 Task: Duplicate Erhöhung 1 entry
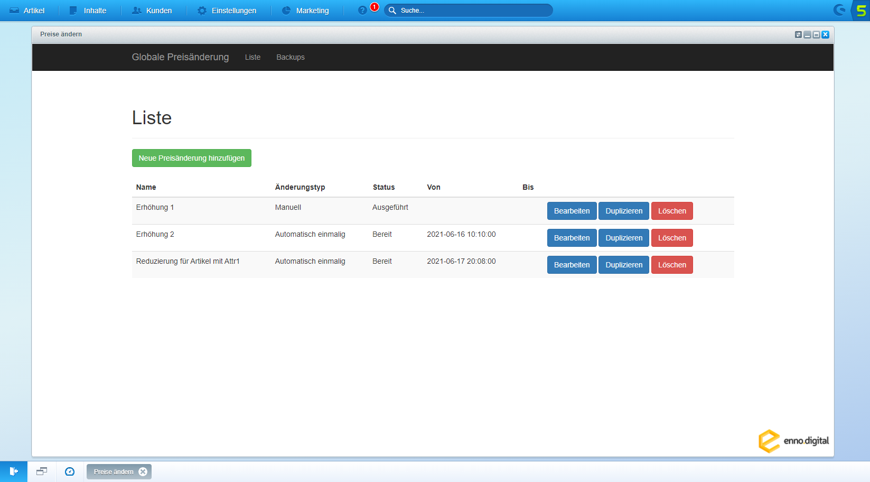(x=624, y=211)
